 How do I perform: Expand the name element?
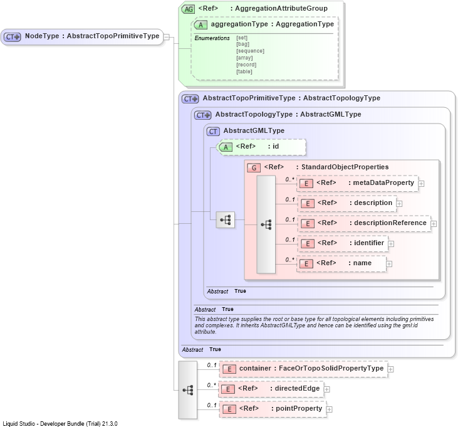[389, 264]
